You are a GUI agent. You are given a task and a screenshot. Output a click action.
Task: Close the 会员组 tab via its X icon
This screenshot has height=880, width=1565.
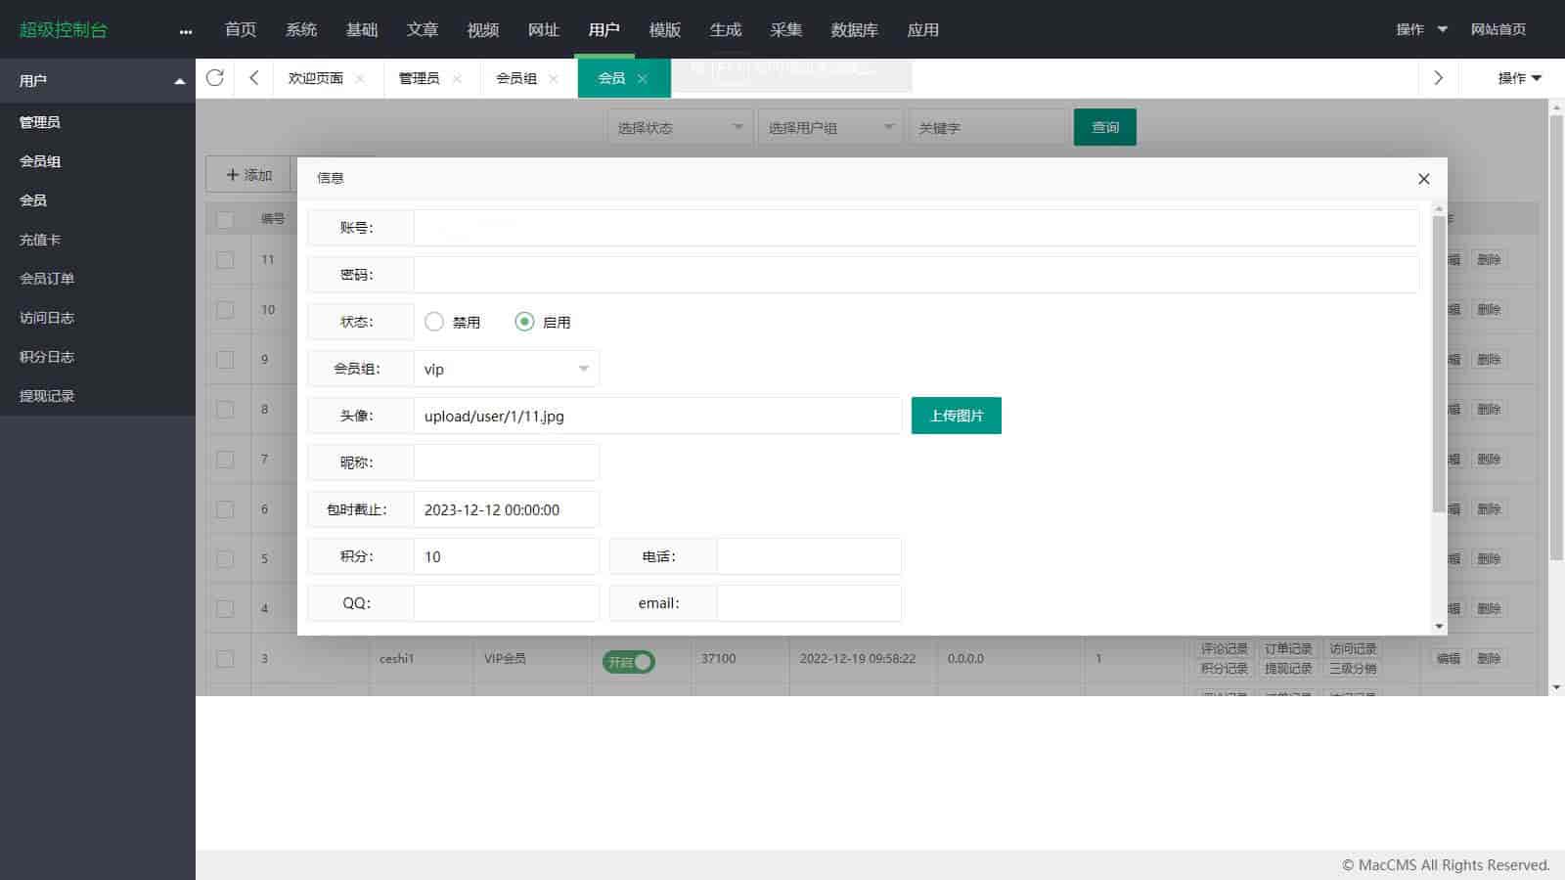pos(554,79)
